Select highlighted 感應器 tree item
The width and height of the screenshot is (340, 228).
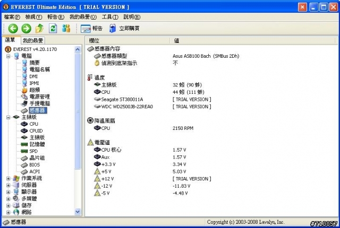click(x=38, y=110)
